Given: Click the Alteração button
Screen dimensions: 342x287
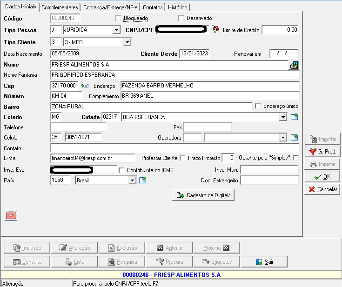Looking at the screenshot, I should click(74, 248).
